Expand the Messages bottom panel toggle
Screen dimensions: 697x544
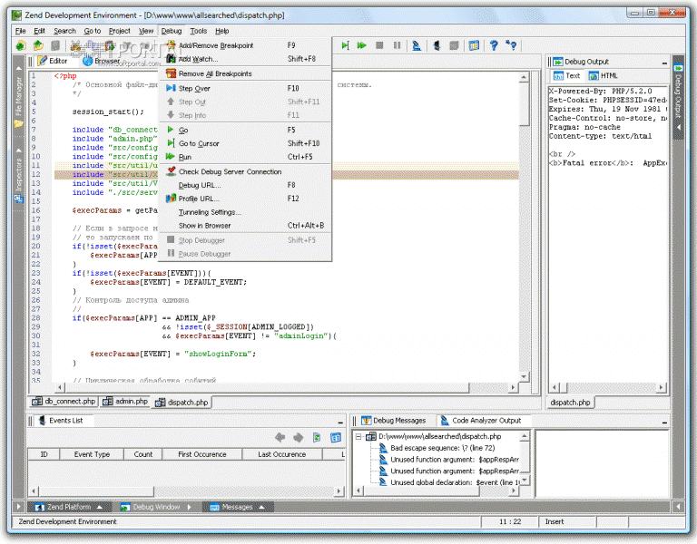coord(262,507)
